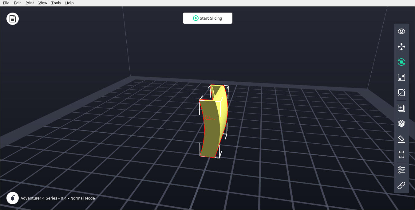The width and height of the screenshot is (415, 210).
Task: Select the Move tool icon
Action: pyautogui.click(x=401, y=47)
